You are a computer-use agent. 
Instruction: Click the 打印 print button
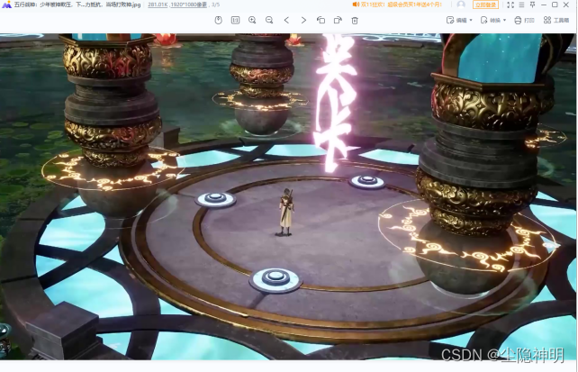(524, 21)
